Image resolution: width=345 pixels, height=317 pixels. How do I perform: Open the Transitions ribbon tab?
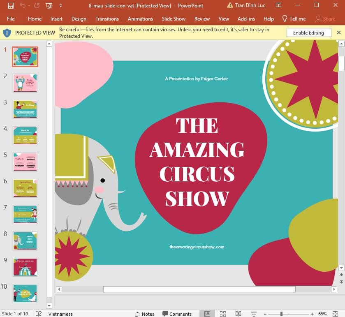point(107,19)
